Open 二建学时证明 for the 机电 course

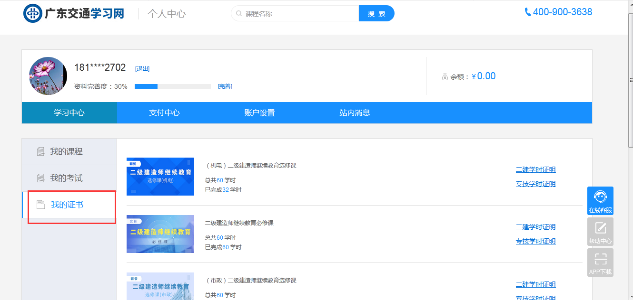535,169
